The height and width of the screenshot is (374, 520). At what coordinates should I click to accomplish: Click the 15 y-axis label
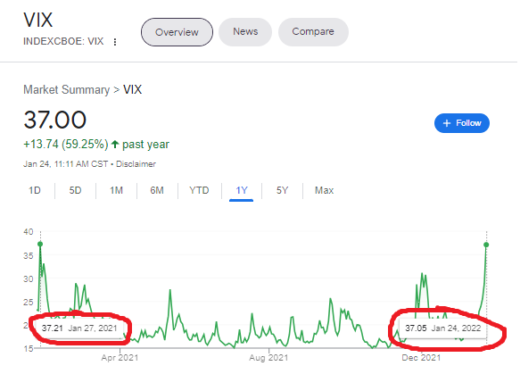[x=29, y=348]
